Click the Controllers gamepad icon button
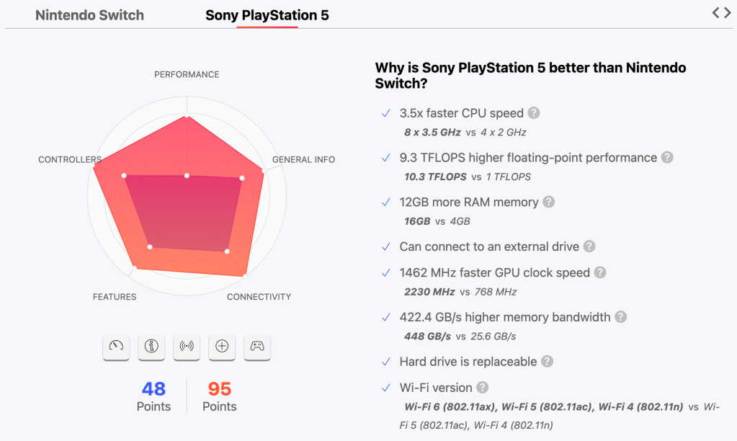Screen dimensions: 737x441 click(x=257, y=347)
